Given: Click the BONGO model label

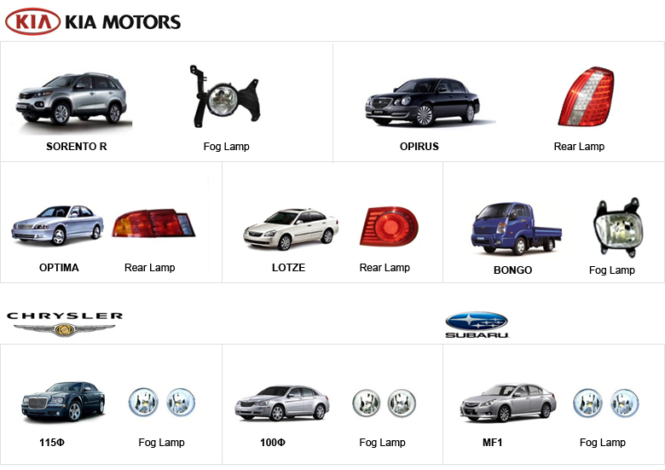Looking at the screenshot, I should pyautogui.click(x=512, y=270).
